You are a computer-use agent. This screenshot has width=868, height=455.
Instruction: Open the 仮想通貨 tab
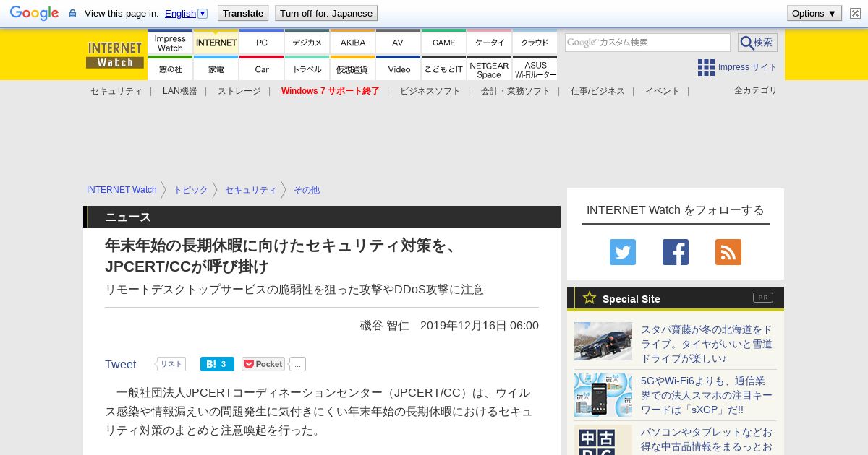coord(352,69)
